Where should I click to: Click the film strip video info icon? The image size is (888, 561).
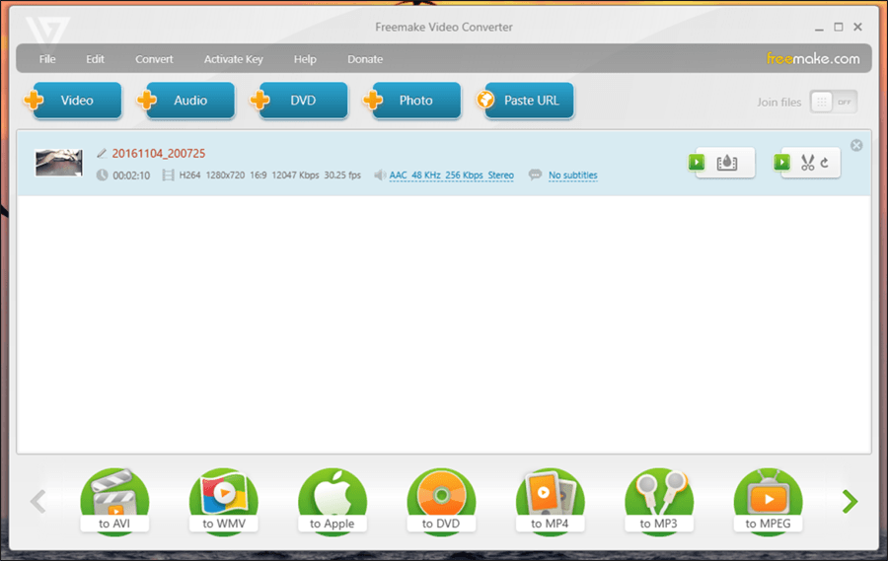[168, 175]
